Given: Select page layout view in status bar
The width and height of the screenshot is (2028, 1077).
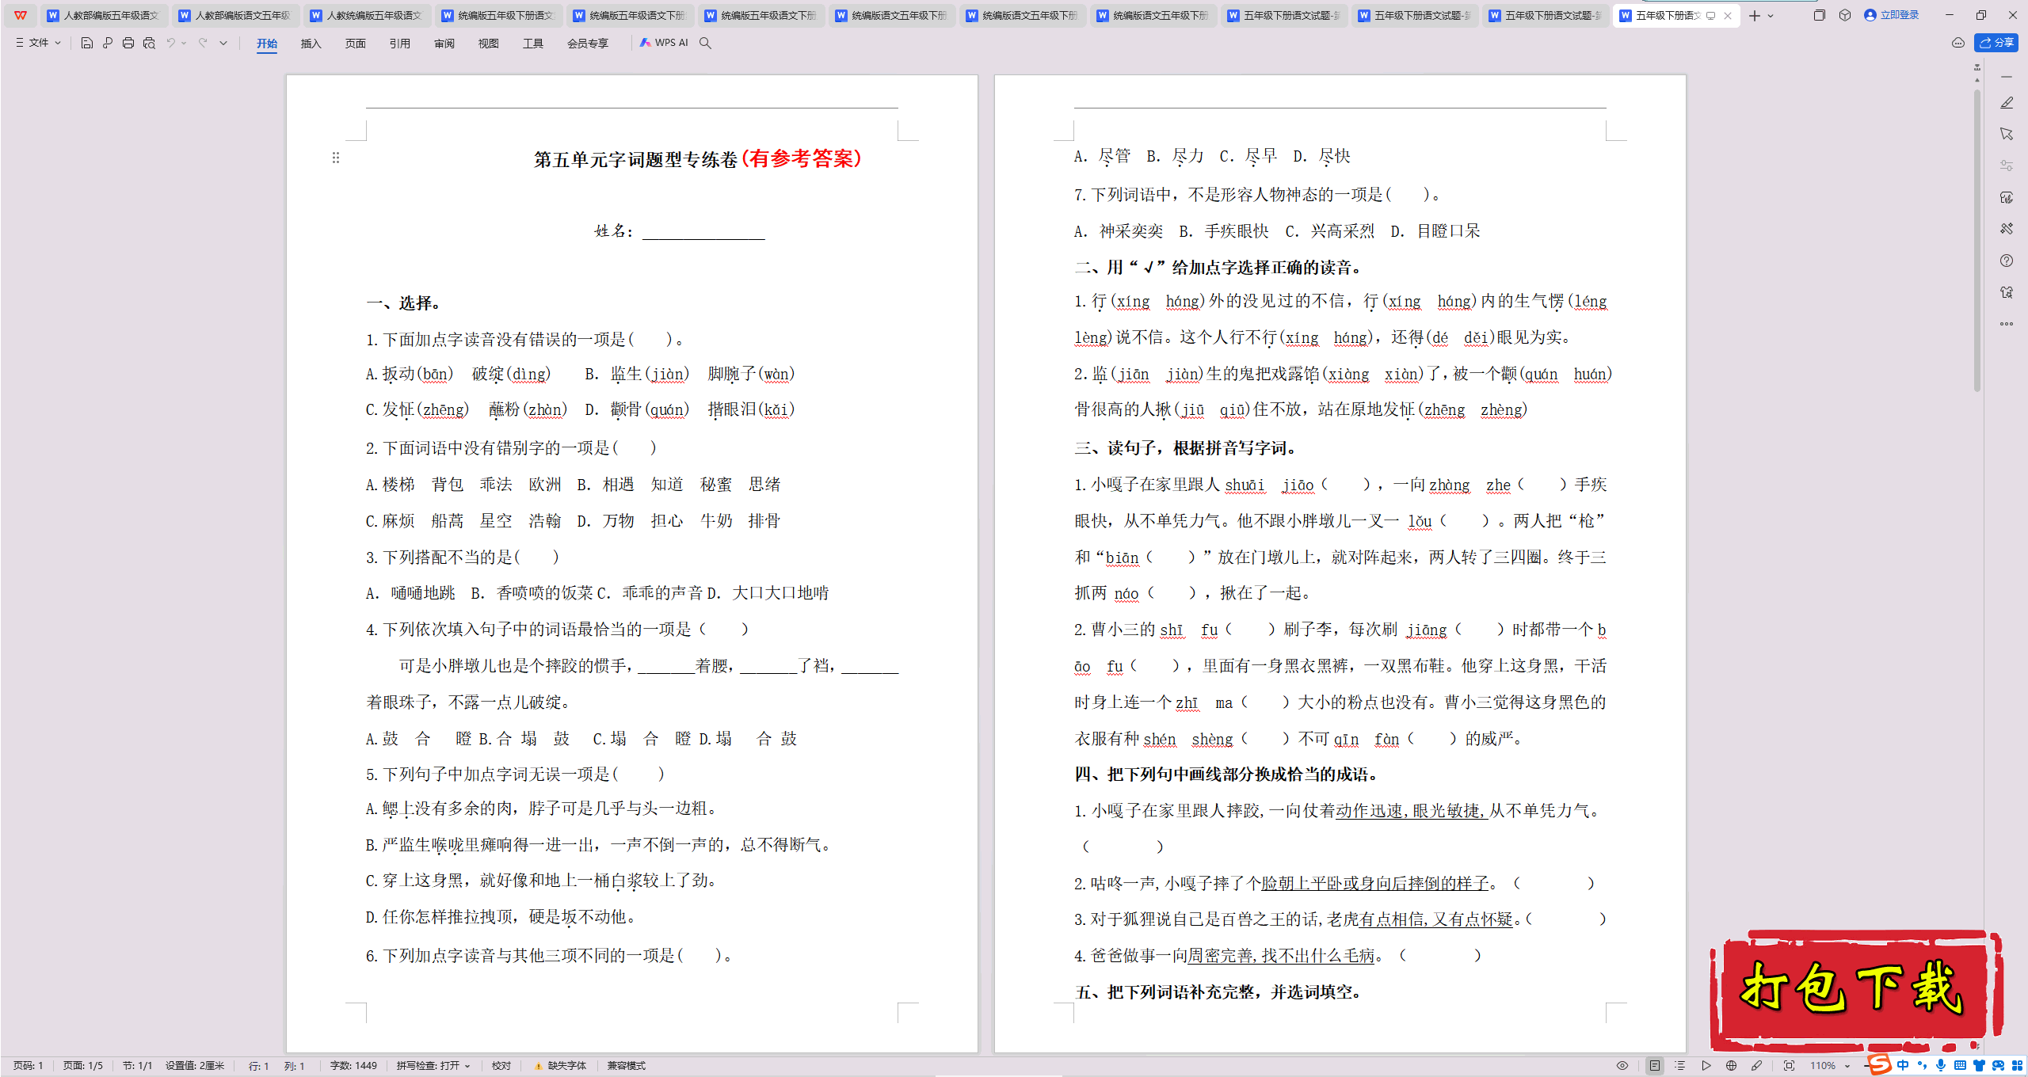Looking at the screenshot, I should (1655, 1066).
